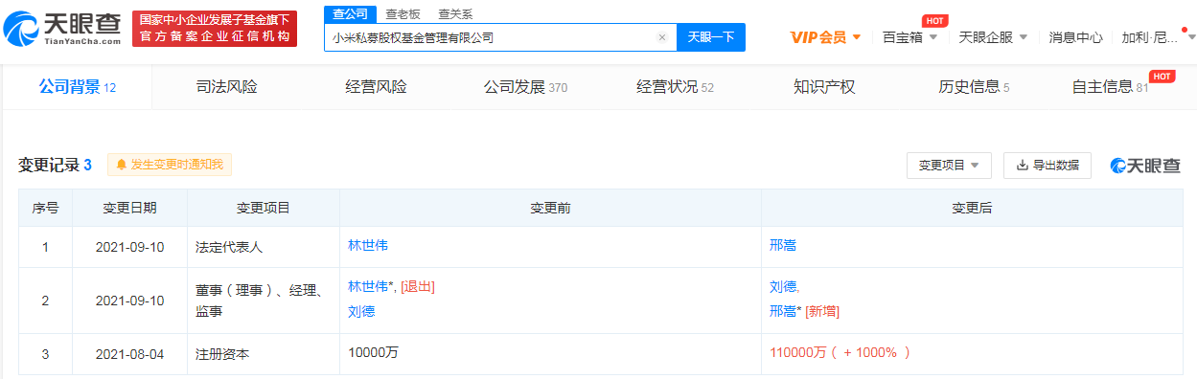Image resolution: width=1197 pixels, height=379 pixels.
Task: Click the 发生变更时通知我 bell button
Action: [x=169, y=165]
